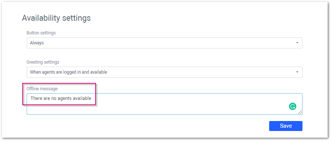Focus the Offline message text area

click(x=164, y=104)
